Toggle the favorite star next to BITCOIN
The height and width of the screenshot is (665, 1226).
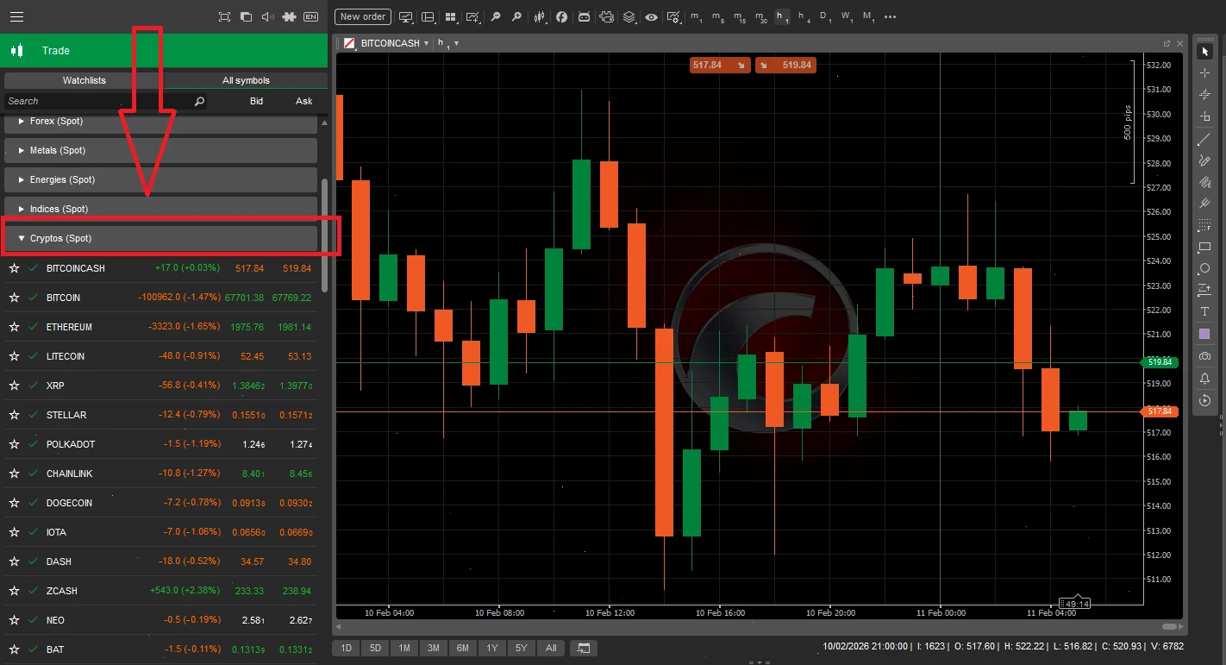tap(14, 298)
